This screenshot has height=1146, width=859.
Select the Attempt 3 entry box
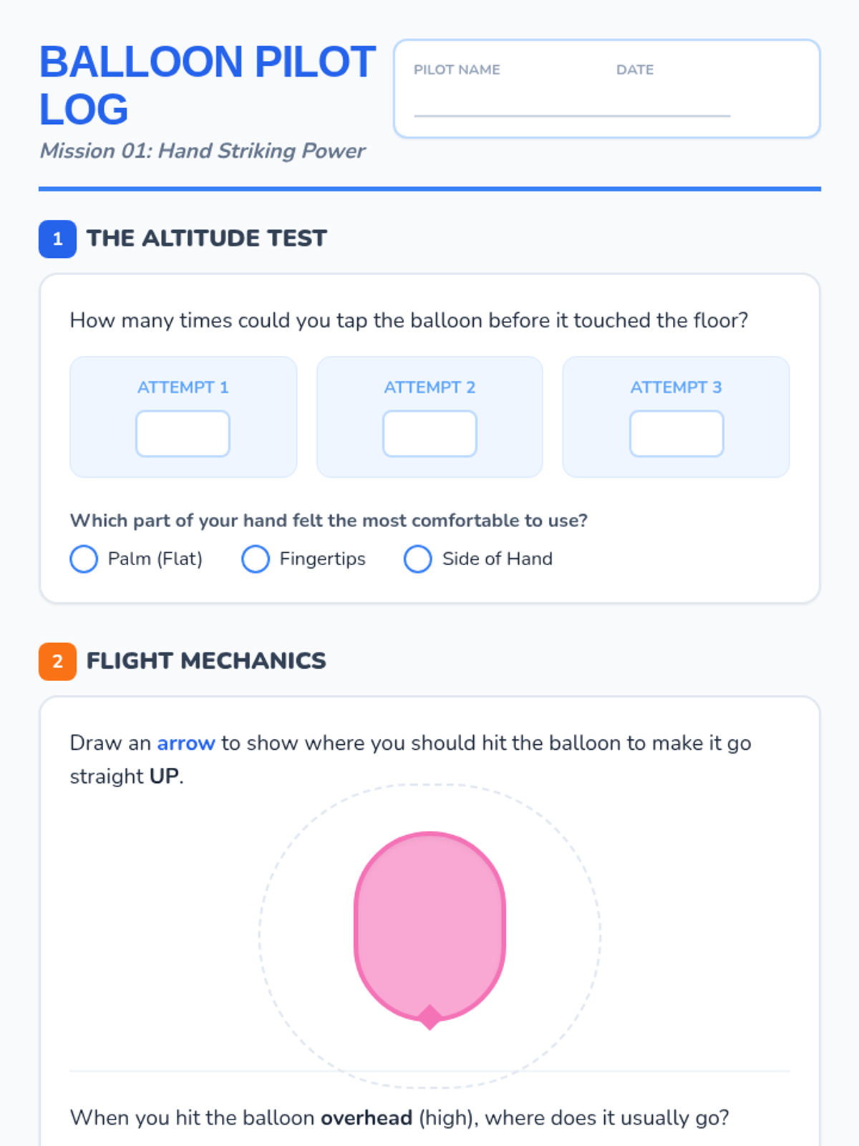click(676, 434)
